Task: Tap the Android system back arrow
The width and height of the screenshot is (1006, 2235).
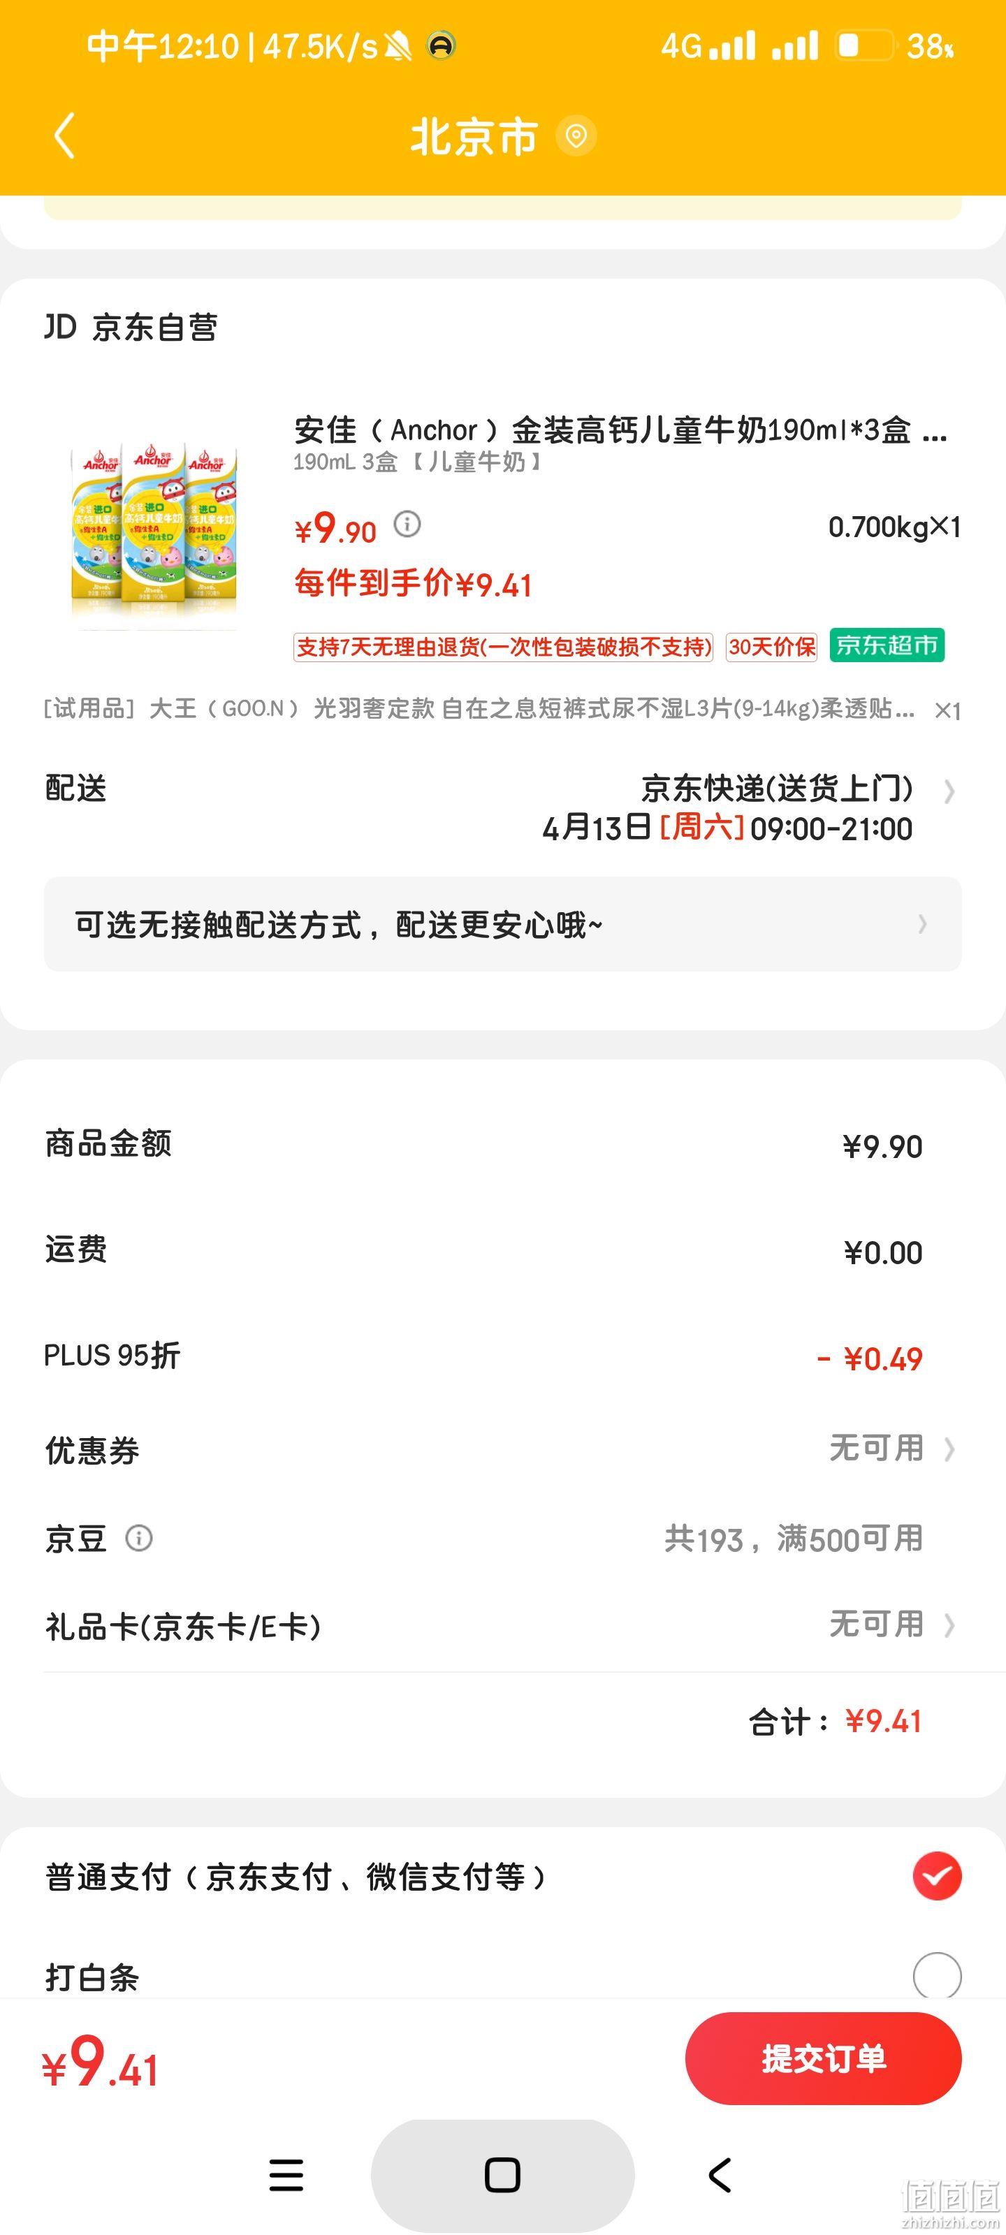Action: (720, 2175)
